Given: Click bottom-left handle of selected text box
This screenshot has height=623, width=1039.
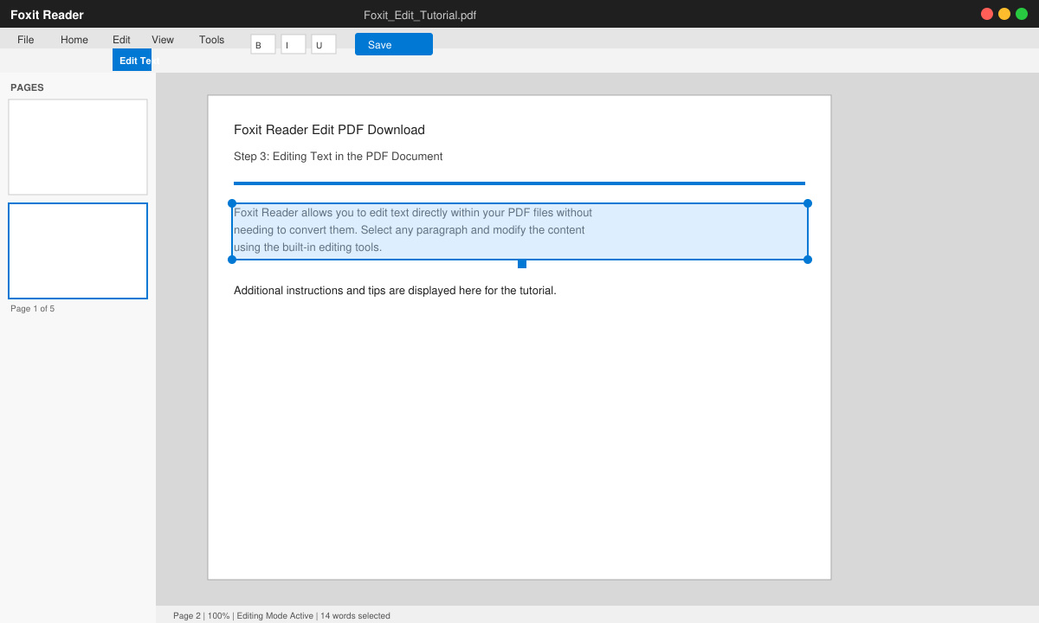Looking at the screenshot, I should [x=232, y=260].
